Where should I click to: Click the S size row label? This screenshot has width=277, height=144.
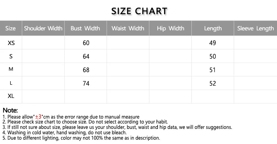[11, 56]
